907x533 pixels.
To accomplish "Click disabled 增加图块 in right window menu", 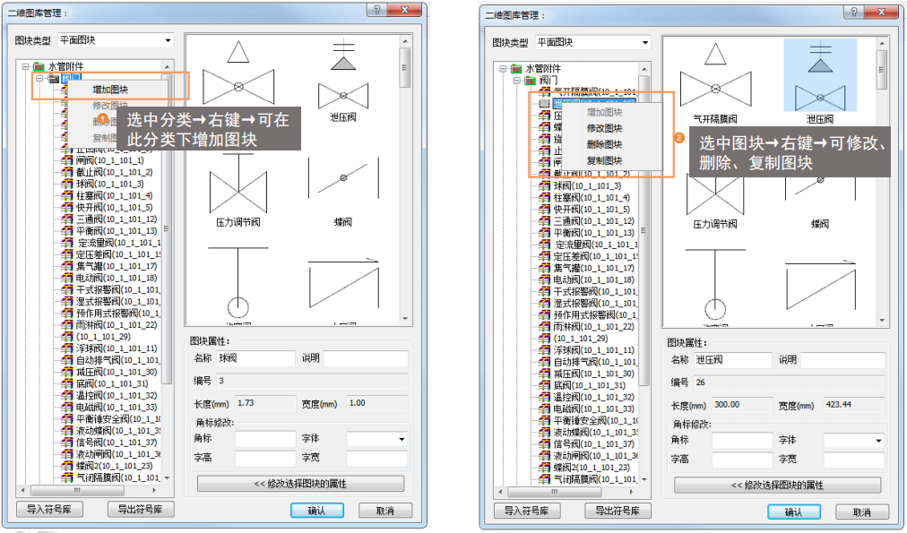I will [604, 112].
